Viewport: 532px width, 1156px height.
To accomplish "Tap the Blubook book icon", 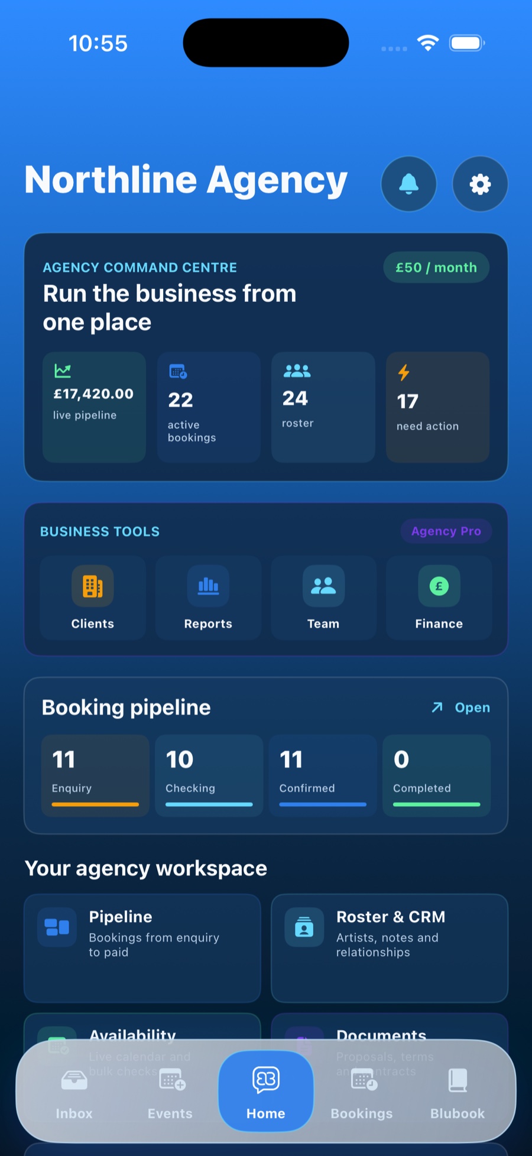I will pyautogui.click(x=458, y=1080).
